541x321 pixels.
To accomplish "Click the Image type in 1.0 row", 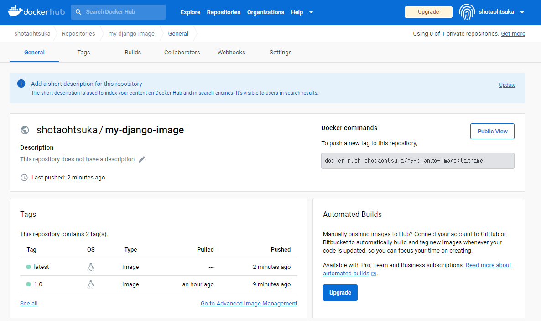I will coord(130,284).
